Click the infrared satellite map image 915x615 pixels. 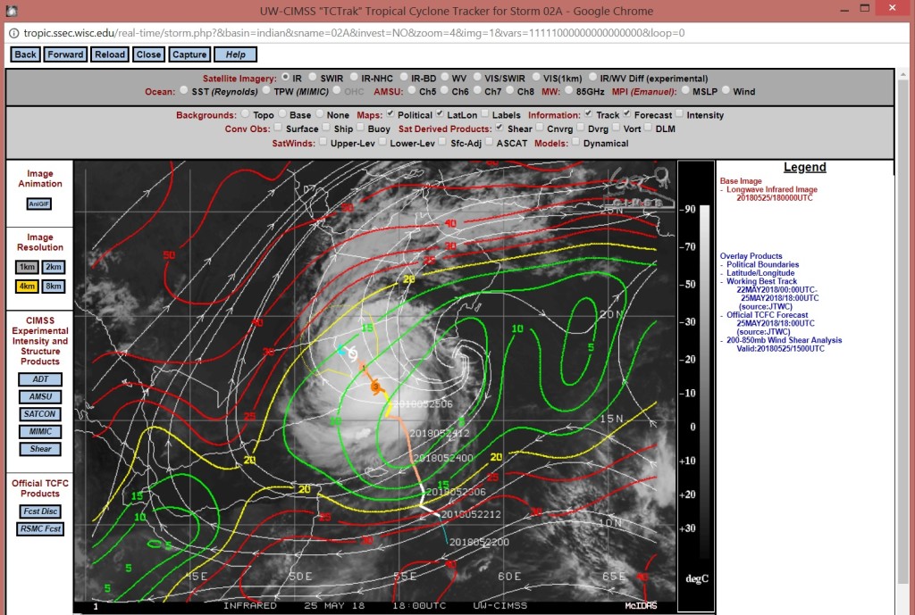[375, 386]
